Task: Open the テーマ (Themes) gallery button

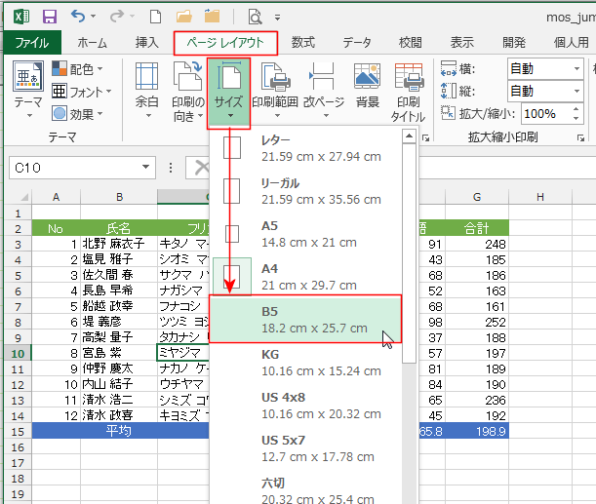Action: point(27,86)
